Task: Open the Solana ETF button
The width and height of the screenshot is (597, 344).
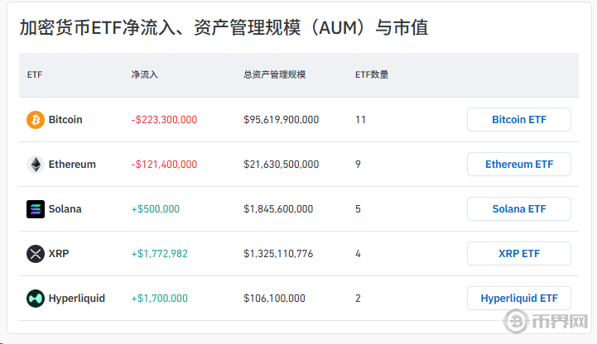Action: pos(519,209)
